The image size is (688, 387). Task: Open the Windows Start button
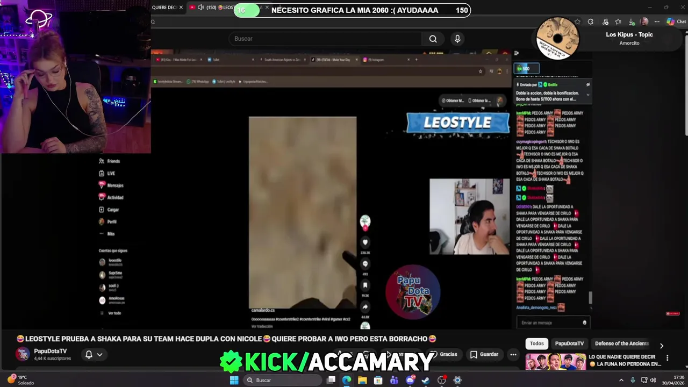[x=234, y=380]
